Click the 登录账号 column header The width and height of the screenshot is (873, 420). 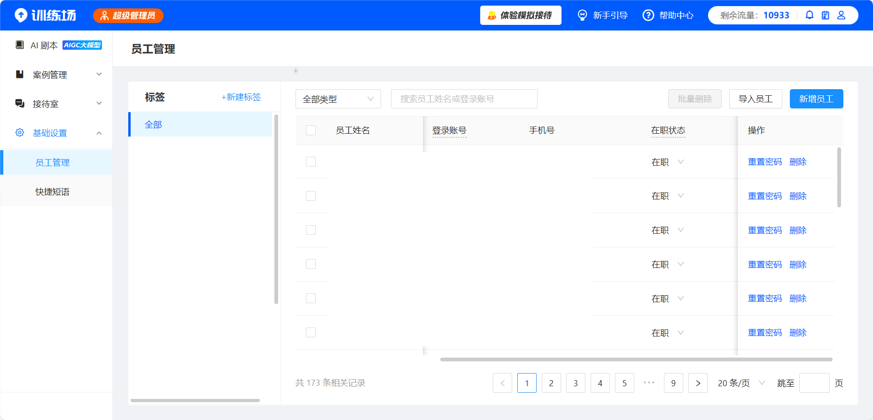(449, 130)
